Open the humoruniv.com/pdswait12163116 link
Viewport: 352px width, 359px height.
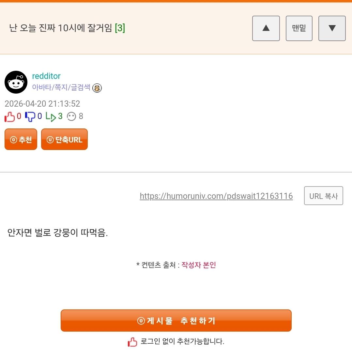click(216, 196)
